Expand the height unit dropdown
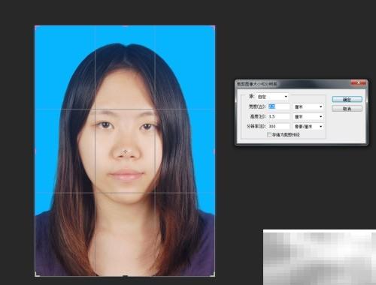376x285 pixels. pyautogui.click(x=308, y=117)
